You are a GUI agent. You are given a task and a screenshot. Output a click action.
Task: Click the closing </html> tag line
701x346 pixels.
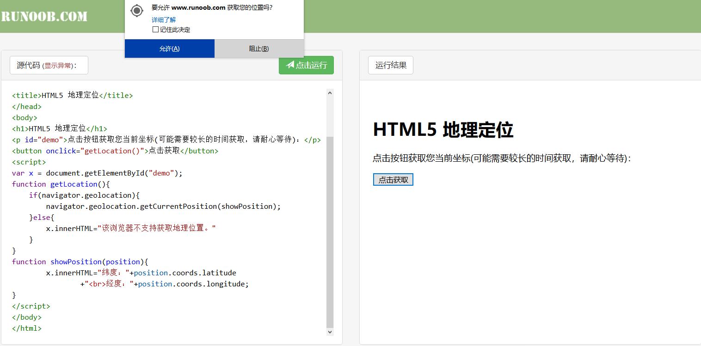27,328
